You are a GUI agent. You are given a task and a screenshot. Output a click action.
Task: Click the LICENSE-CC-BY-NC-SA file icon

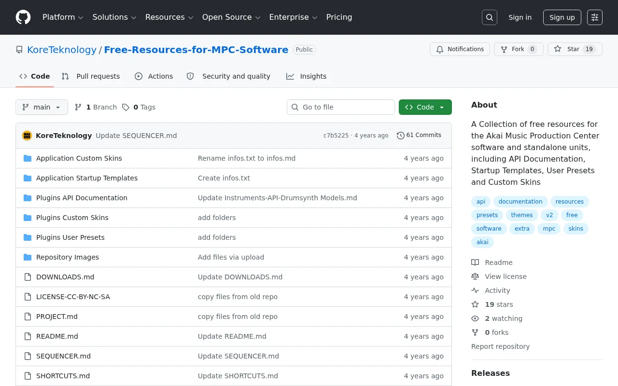tap(28, 297)
